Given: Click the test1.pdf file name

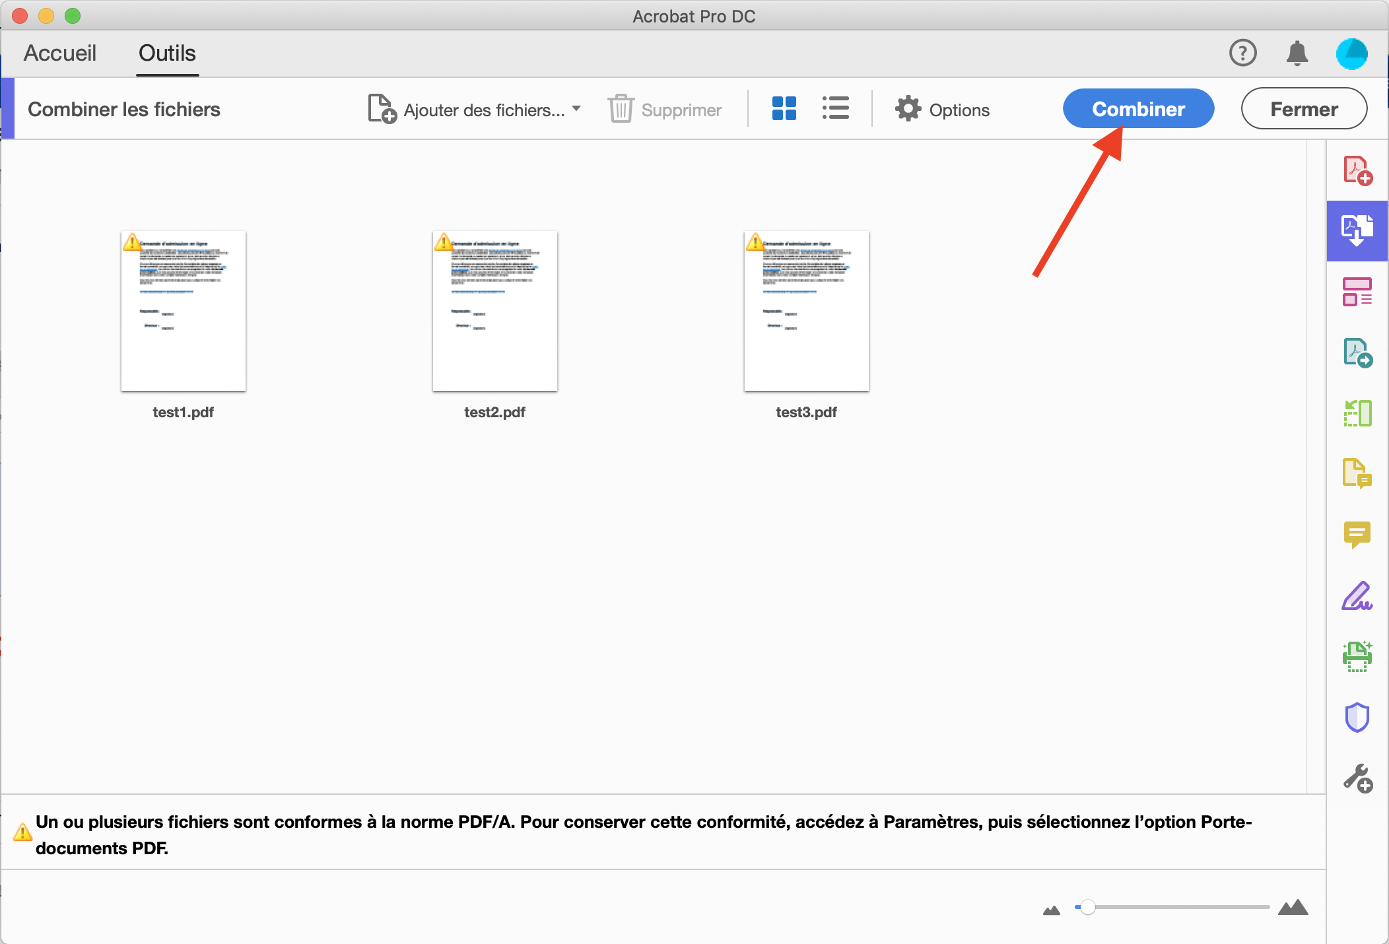Looking at the screenshot, I should click(x=184, y=412).
